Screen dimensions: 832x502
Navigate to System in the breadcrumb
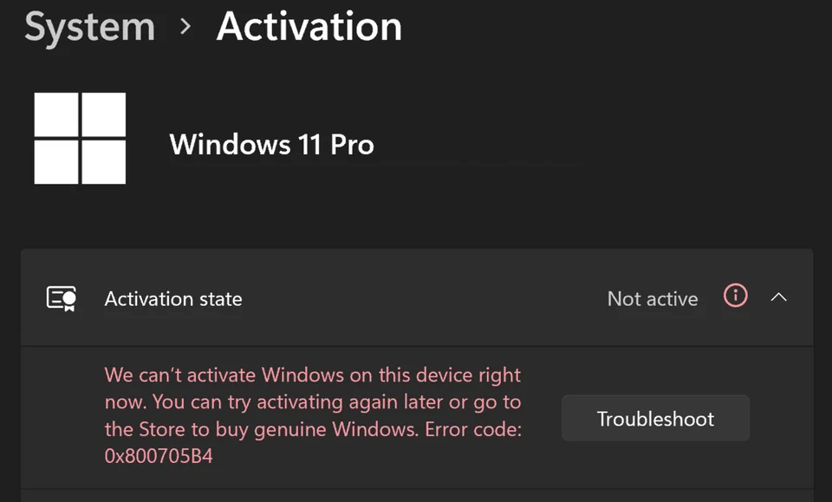pos(88,27)
